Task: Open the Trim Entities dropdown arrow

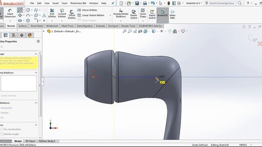Action: point(52,21)
